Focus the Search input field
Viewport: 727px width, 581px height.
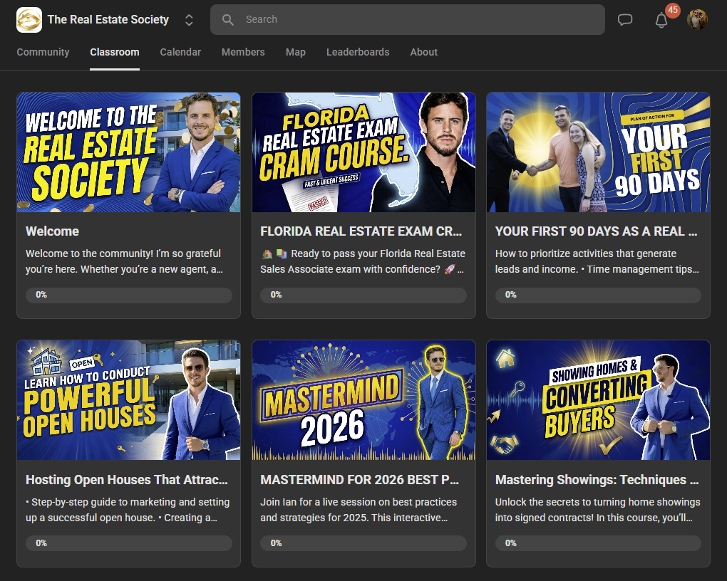tap(408, 19)
